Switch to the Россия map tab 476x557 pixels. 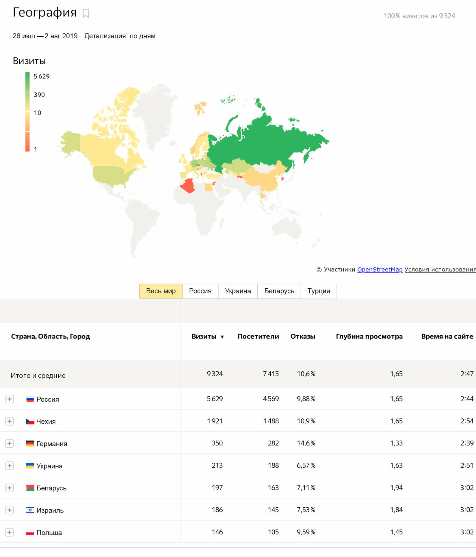tap(200, 291)
